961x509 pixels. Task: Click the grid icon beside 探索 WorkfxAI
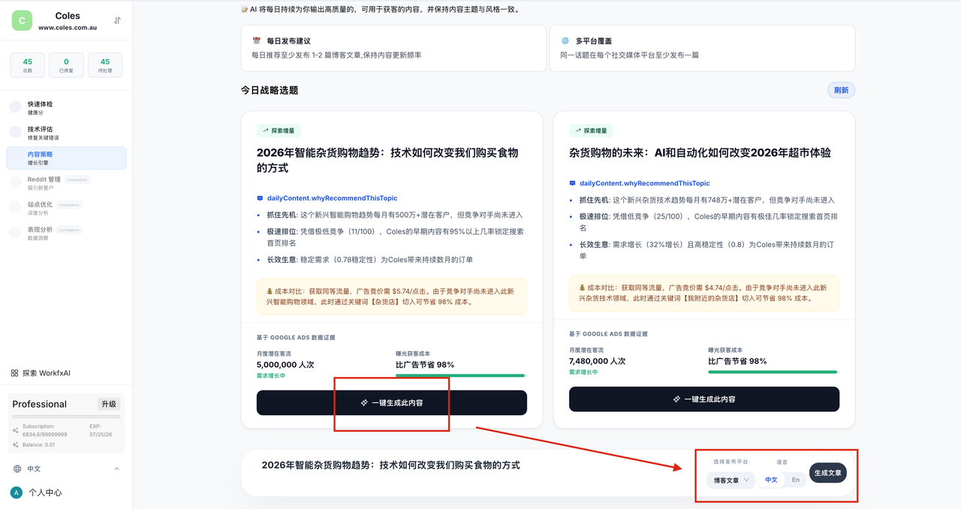[14, 373]
